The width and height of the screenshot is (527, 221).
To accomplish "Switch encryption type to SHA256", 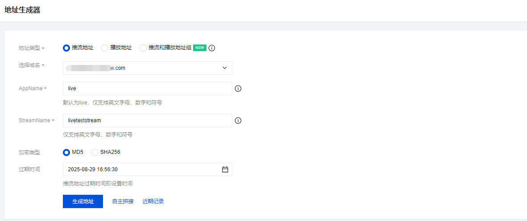I will [x=95, y=152].
